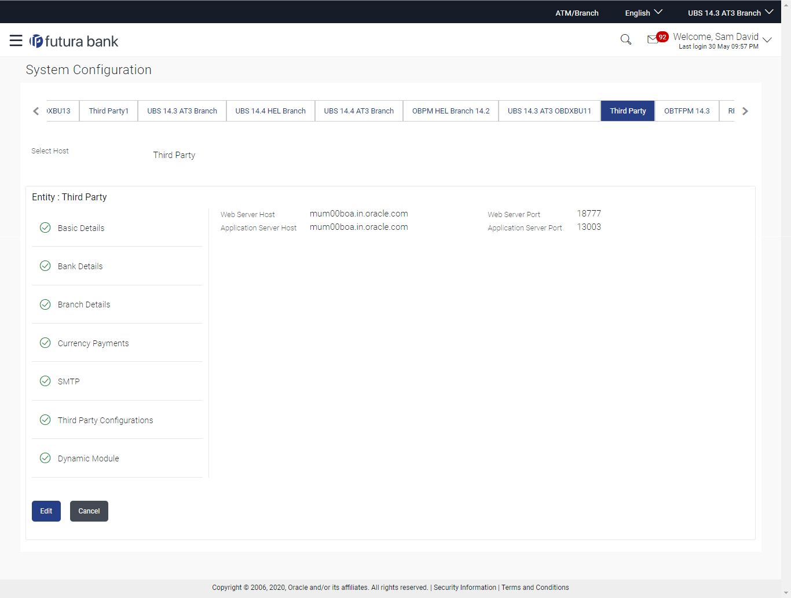Click the Entity : Third Party heading
This screenshot has width=791, height=598.
69,197
